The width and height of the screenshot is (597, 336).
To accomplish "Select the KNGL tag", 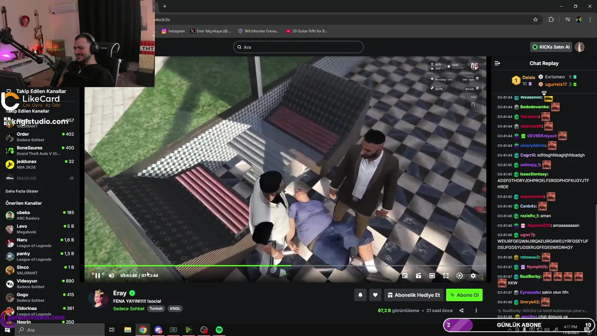I will tap(175, 308).
